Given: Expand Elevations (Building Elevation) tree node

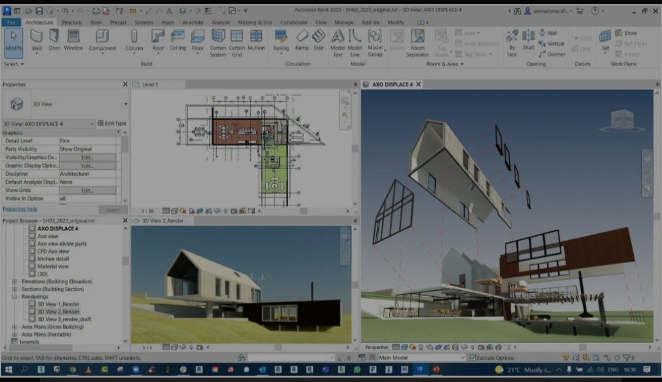Looking at the screenshot, I should pos(15,282).
